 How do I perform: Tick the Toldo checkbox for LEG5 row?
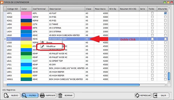tap(152, 57)
